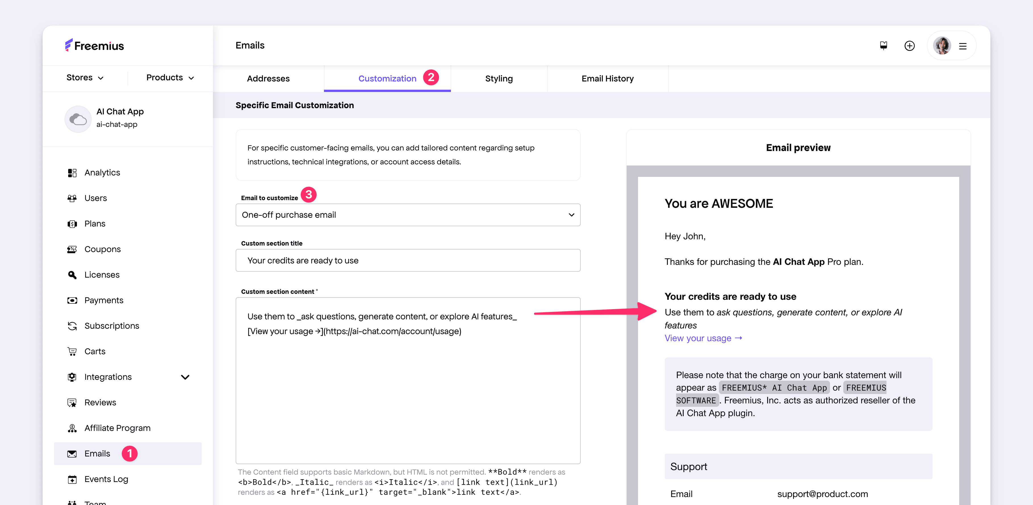Expand the Products dropdown
The height and width of the screenshot is (505, 1033).
pyautogui.click(x=170, y=78)
